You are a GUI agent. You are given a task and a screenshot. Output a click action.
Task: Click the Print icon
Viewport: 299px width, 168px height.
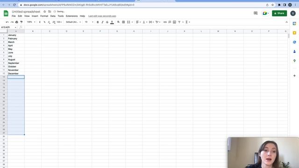17,22
